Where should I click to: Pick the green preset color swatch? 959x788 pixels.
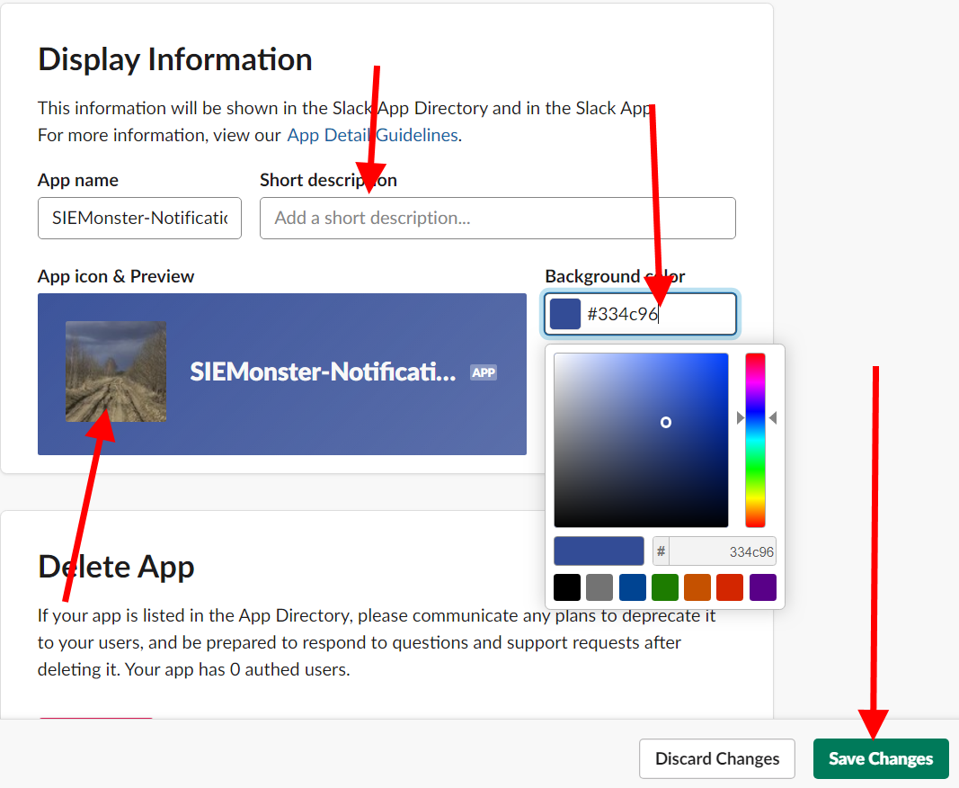click(x=665, y=587)
